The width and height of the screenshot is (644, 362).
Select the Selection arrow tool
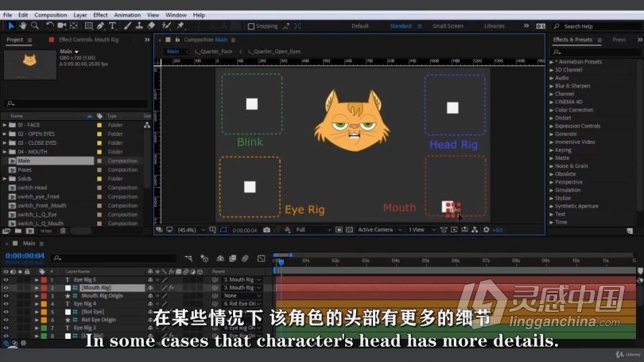tap(11, 26)
